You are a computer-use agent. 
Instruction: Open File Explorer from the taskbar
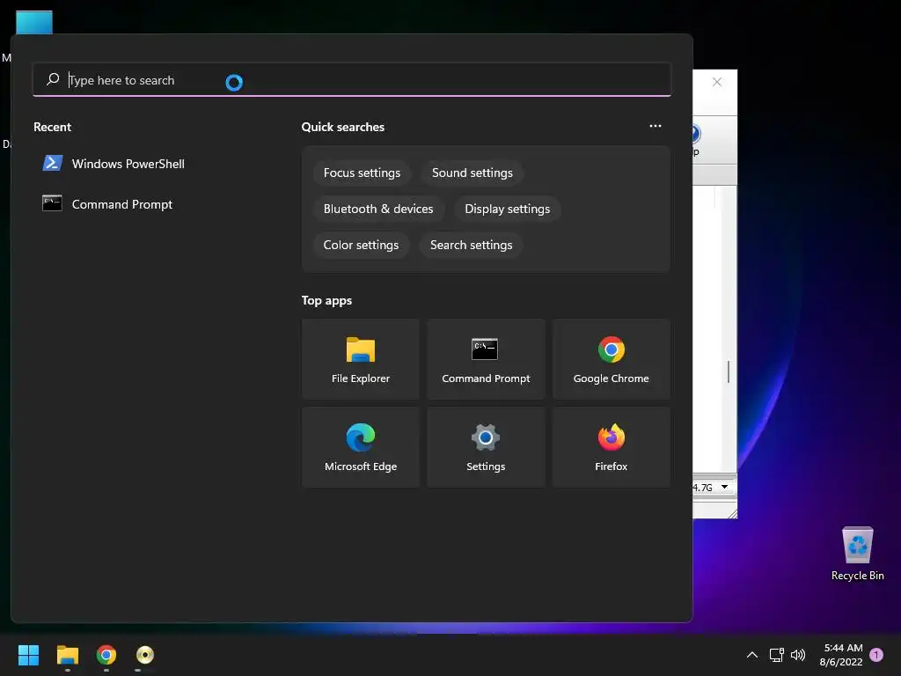(x=67, y=655)
